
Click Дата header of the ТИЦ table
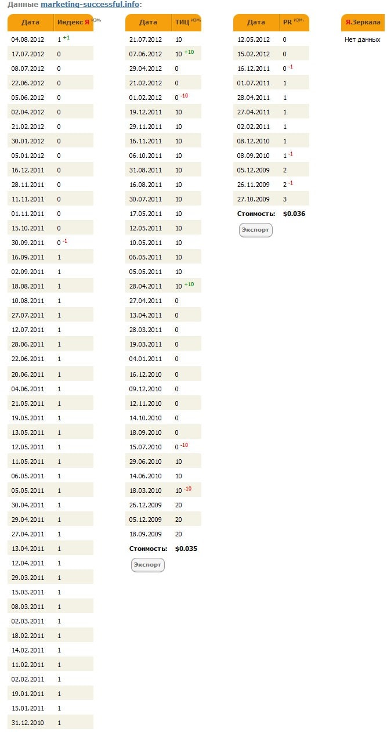click(x=149, y=23)
